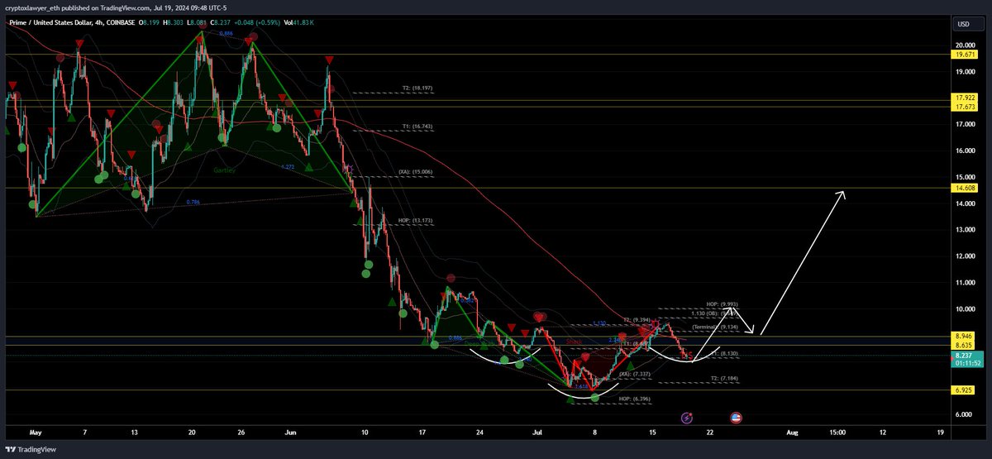Viewport: 992px width, 459px height.
Task: Select the yellow 8.946 price level label
Action: pyautogui.click(x=963, y=337)
